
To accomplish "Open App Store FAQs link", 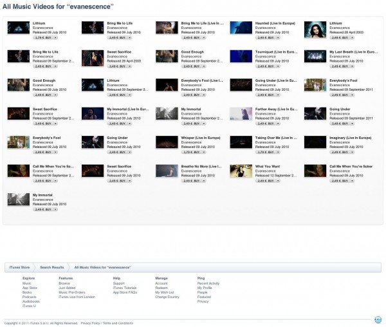I will point(125,292).
